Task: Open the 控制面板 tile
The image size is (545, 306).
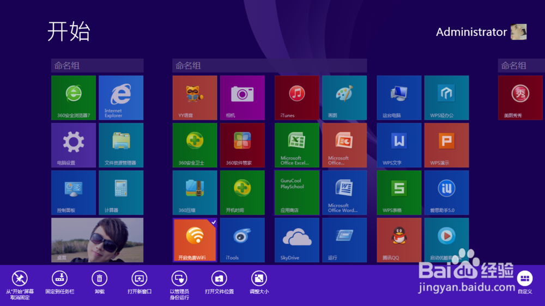Action: (74, 193)
